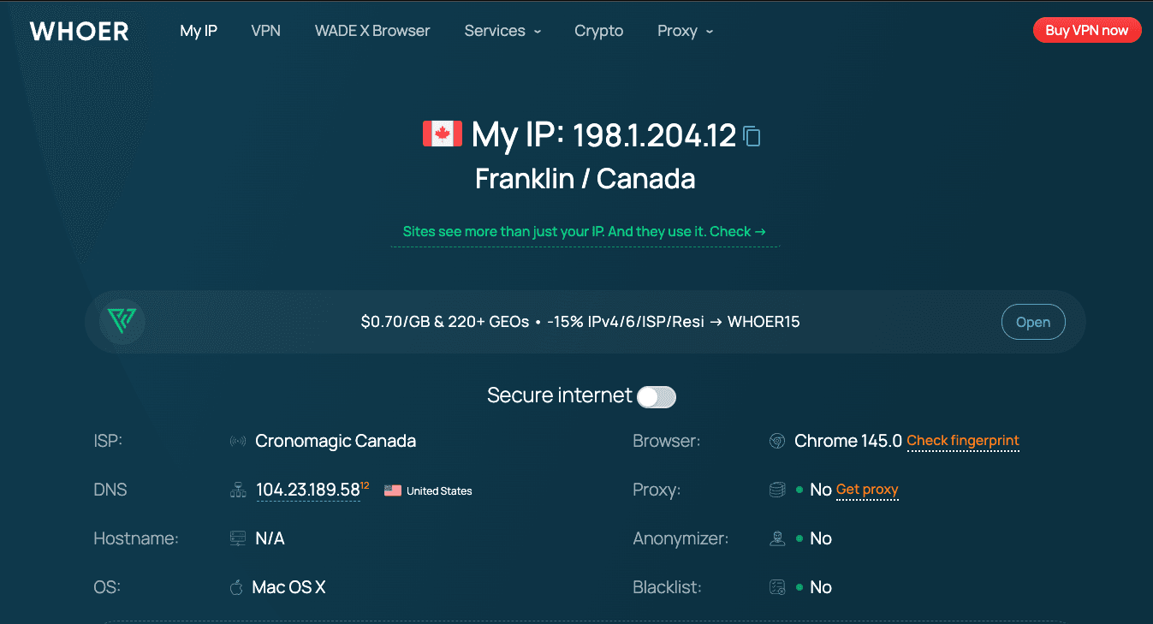Screen dimensions: 1153x624
Task: Click the green status dot next to Blacklist
Action: click(x=801, y=587)
